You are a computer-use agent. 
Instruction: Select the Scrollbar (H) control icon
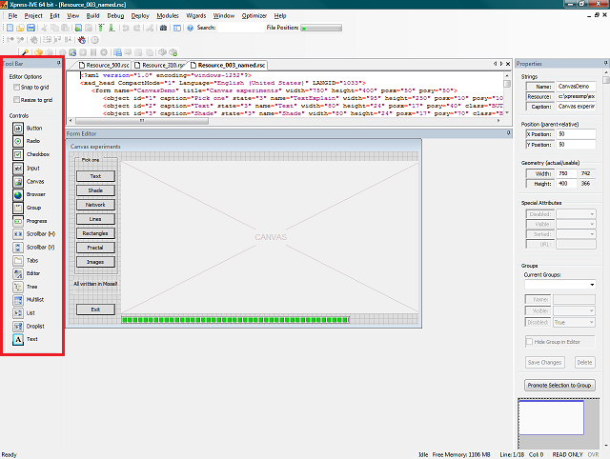click(x=18, y=233)
